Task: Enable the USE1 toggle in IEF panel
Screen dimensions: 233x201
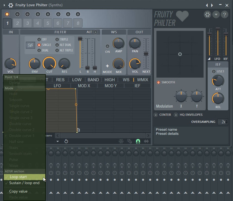Action: (214, 71)
